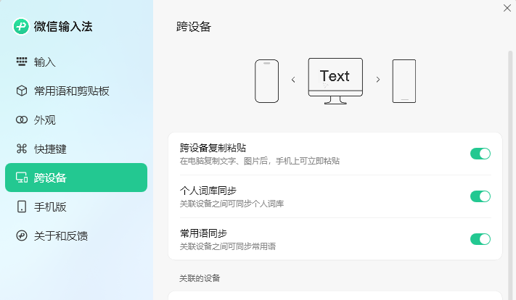Disable the 跨设备复制粘贴 switch
This screenshot has width=516, height=300.
pyautogui.click(x=480, y=154)
